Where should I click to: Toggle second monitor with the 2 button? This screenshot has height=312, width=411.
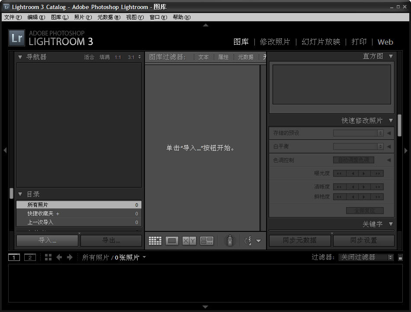[x=29, y=257]
